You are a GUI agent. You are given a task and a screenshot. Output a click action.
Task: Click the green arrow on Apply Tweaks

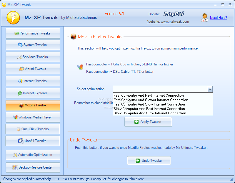pos(136,122)
